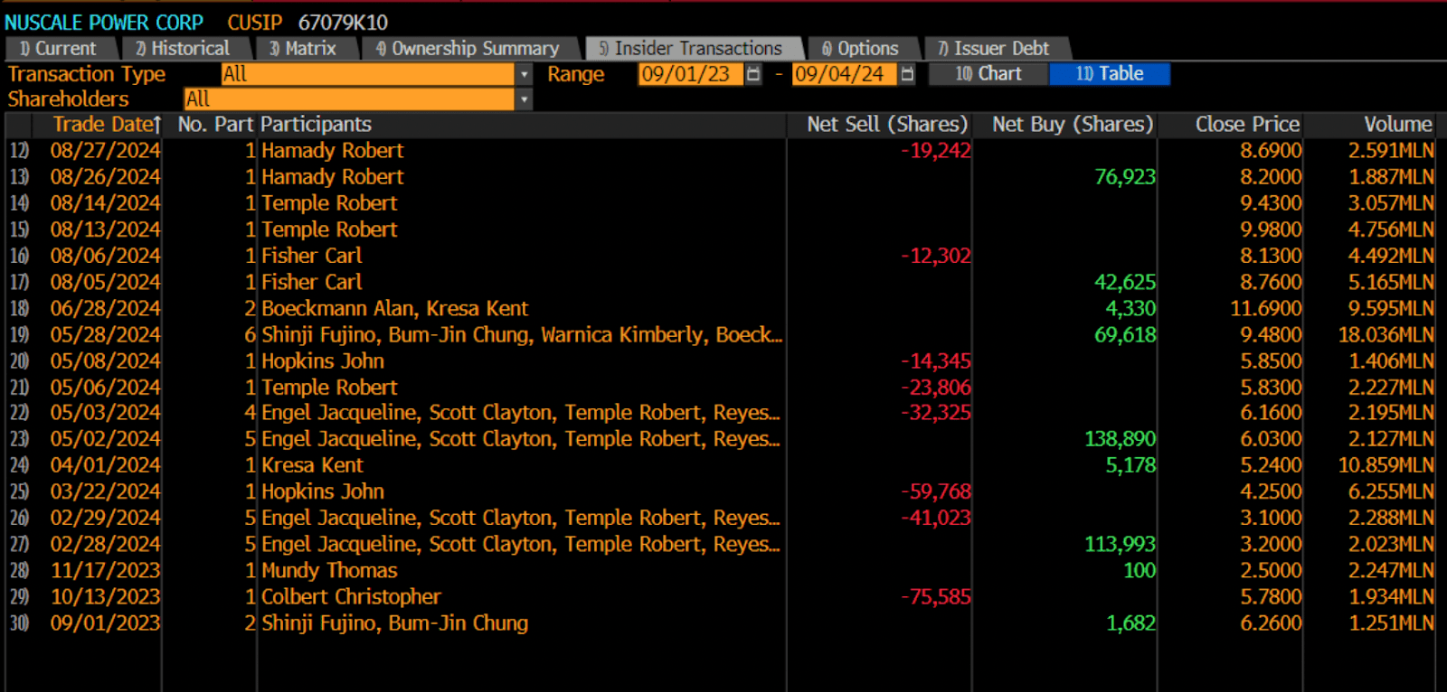
Task: Click Fisher Carl in the 08/06/2024 row
Action: tap(312, 256)
